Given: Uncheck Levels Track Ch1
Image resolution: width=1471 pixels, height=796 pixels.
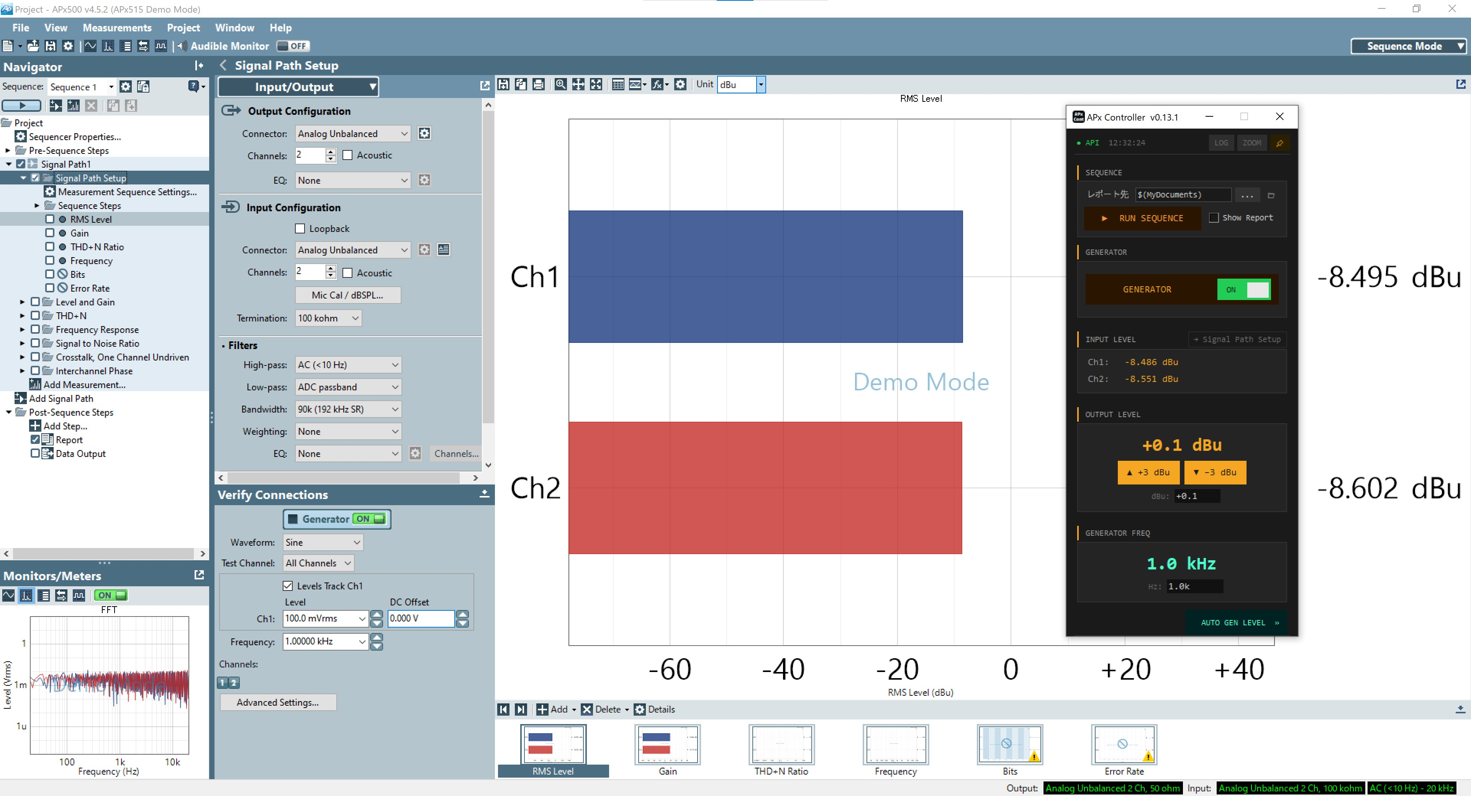Looking at the screenshot, I should (288, 586).
